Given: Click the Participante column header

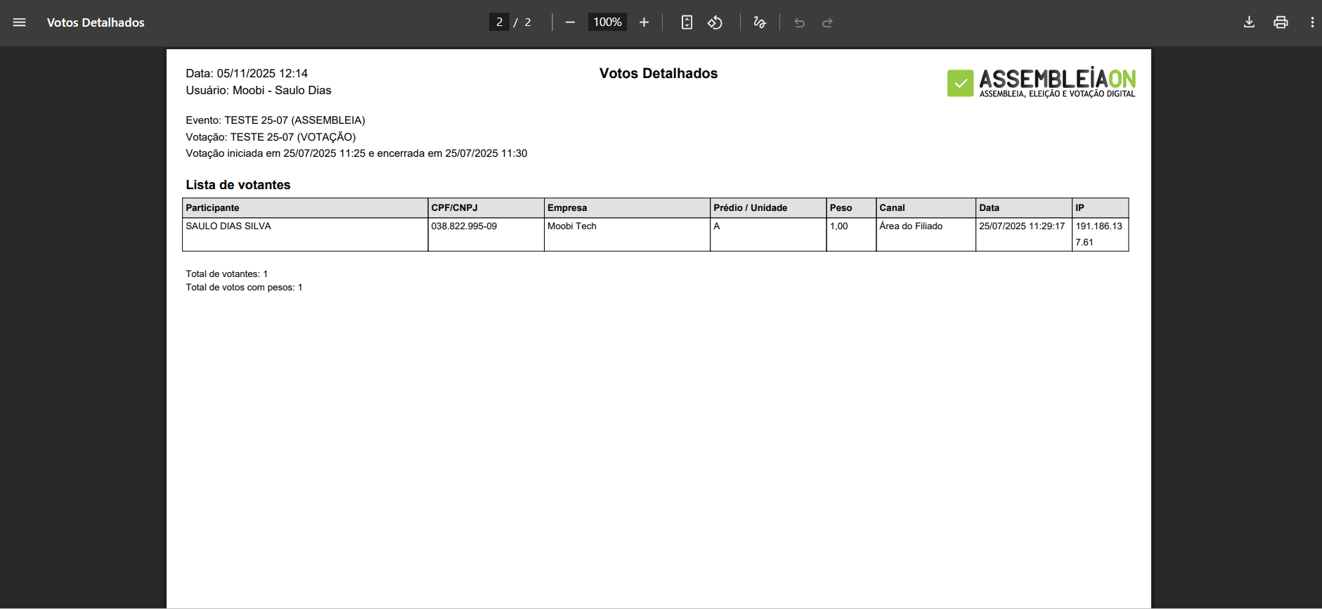Looking at the screenshot, I should click(212, 207).
